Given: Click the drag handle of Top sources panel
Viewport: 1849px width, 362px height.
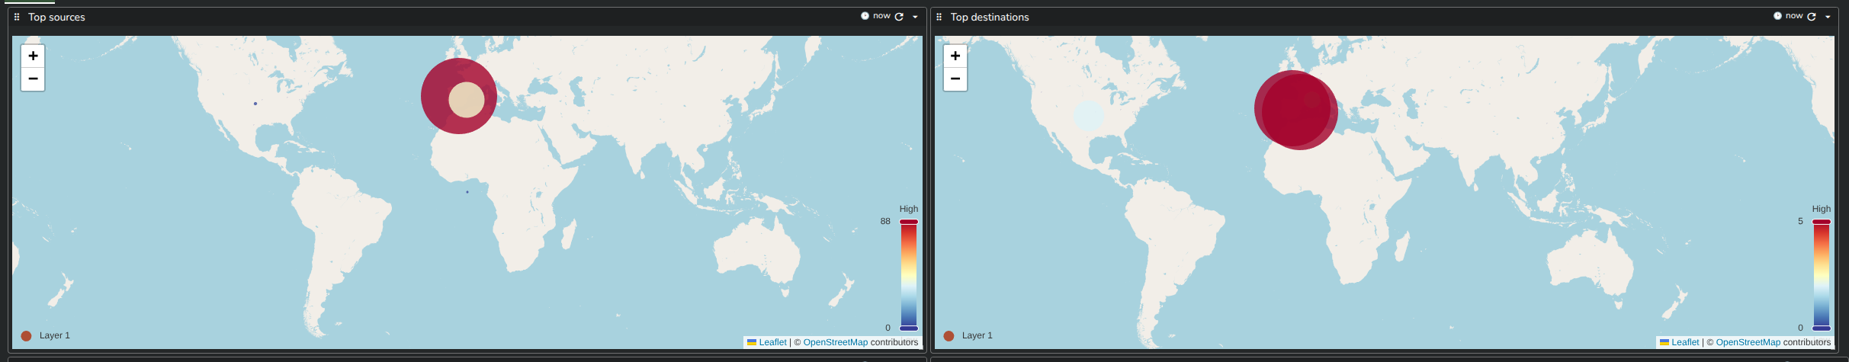Looking at the screenshot, I should click(x=17, y=17).
